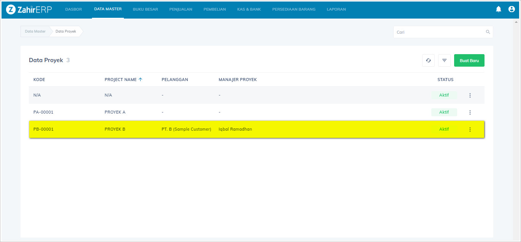Click the Data Master breadcrumb link
The width and height of the screenshot is (521, 242).
[35, 31]
